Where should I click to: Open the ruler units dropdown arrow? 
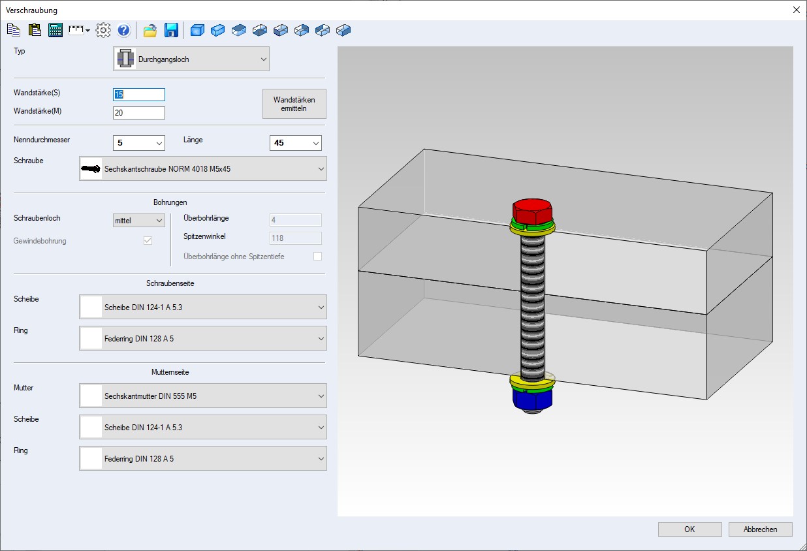pos(87,31)
